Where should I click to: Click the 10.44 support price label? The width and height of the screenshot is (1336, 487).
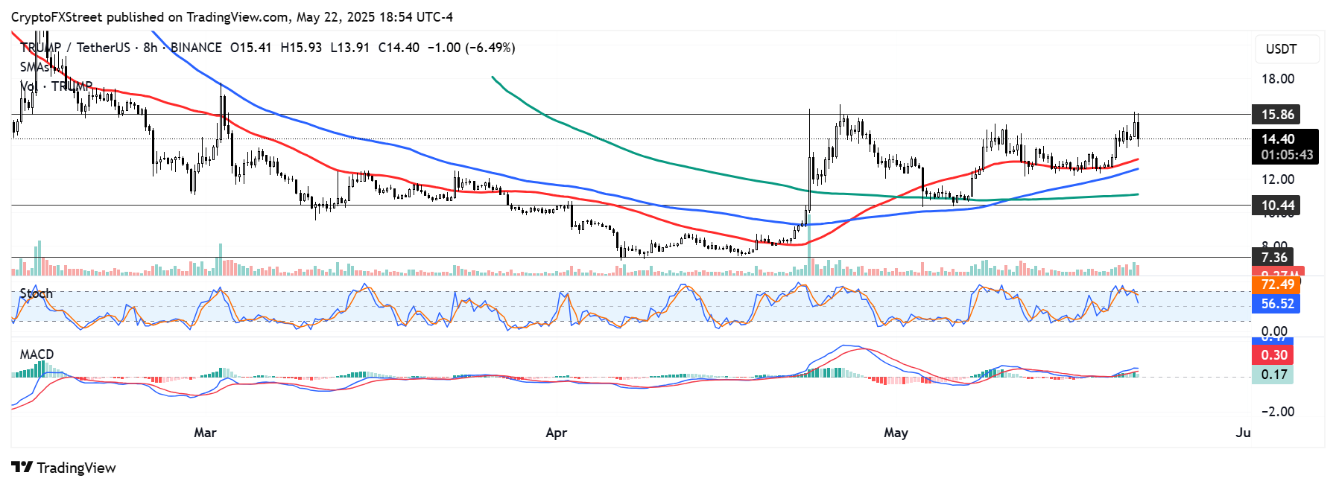pos(1276,206)
